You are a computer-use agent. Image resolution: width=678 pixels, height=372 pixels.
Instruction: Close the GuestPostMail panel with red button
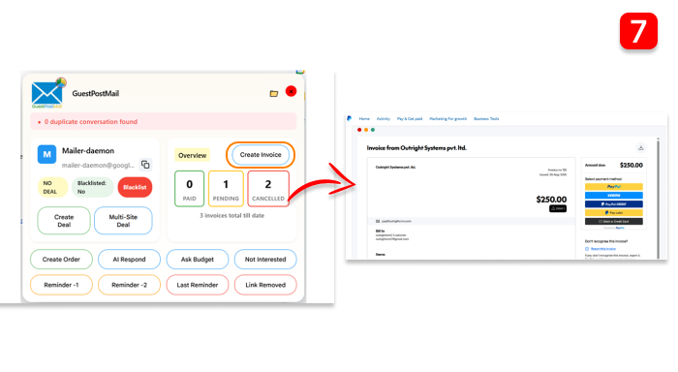(291, 92)
